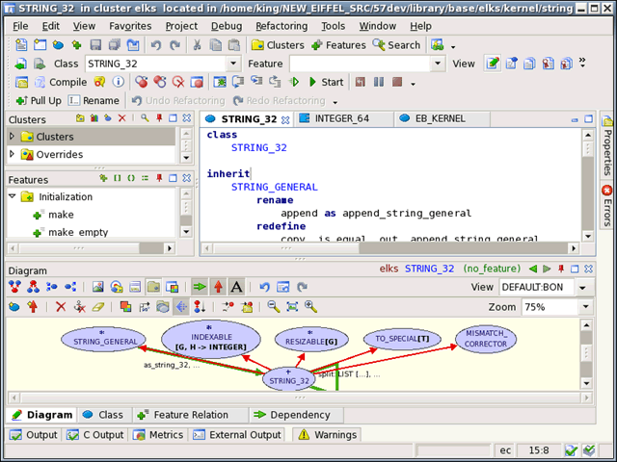
Task: Expand the Clusters tree node
Action: [x=12, y=137]
